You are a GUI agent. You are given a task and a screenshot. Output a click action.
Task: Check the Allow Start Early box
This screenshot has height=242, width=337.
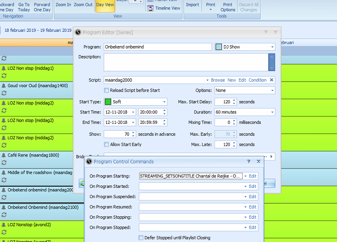(106, 144)
